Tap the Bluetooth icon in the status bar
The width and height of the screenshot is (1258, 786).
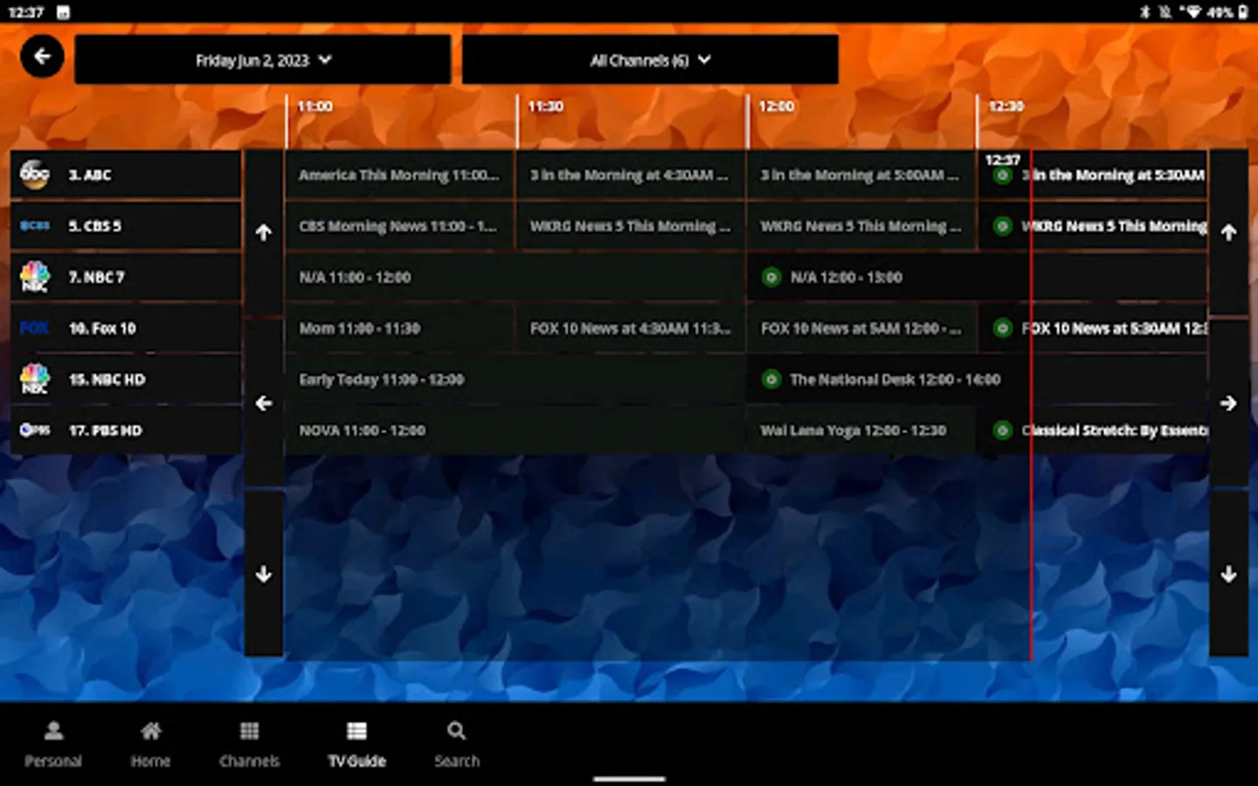tap(1144, 12)
